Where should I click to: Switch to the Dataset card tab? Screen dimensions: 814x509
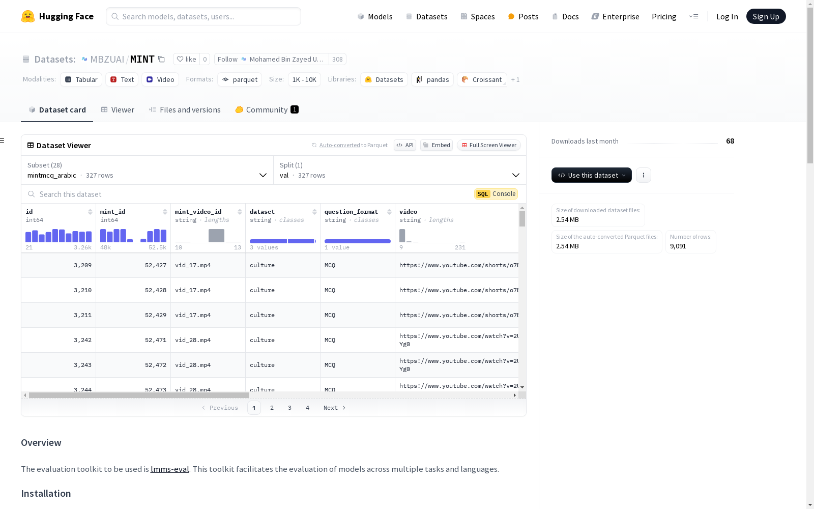57,110
